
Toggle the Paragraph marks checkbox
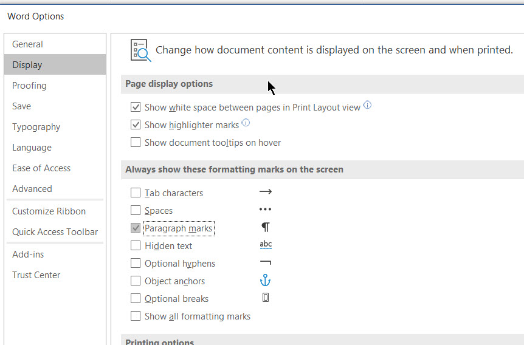pyautogui.click(x=136, y=228)
